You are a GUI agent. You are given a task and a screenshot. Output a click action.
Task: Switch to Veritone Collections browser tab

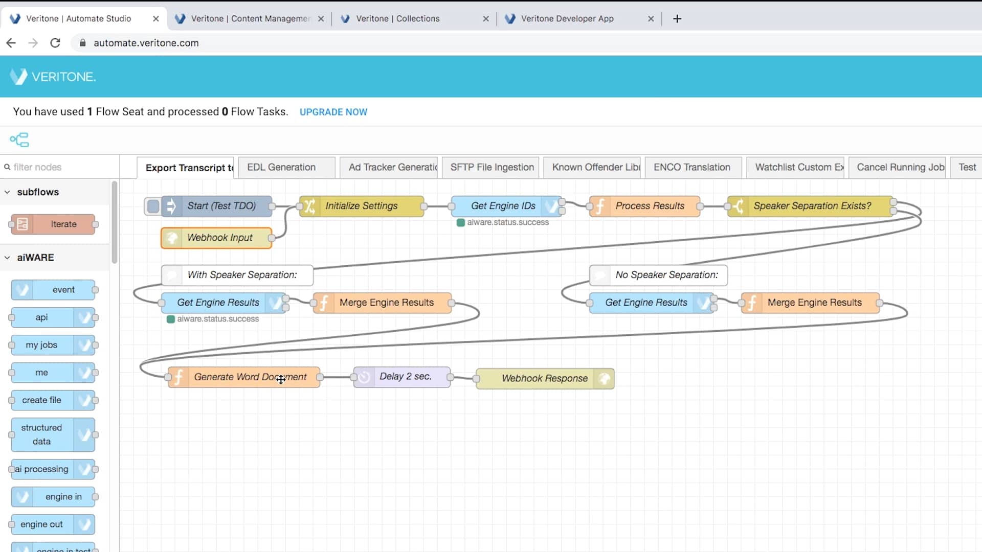click(x=413, y=19)
